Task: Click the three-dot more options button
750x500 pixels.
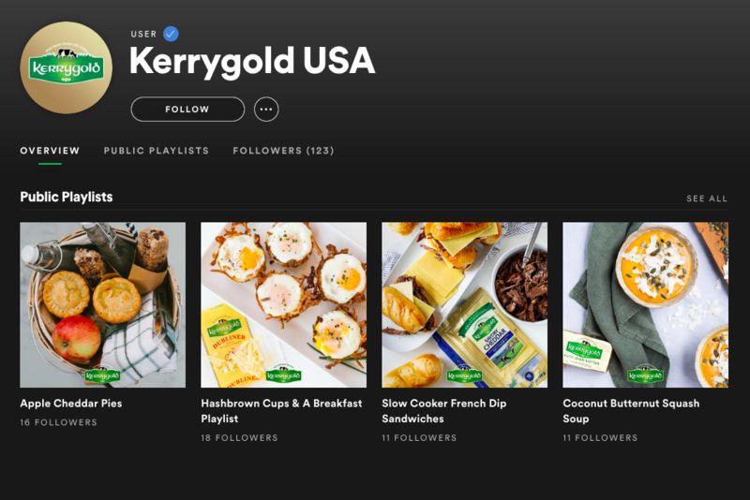Action: pos(266,110)
